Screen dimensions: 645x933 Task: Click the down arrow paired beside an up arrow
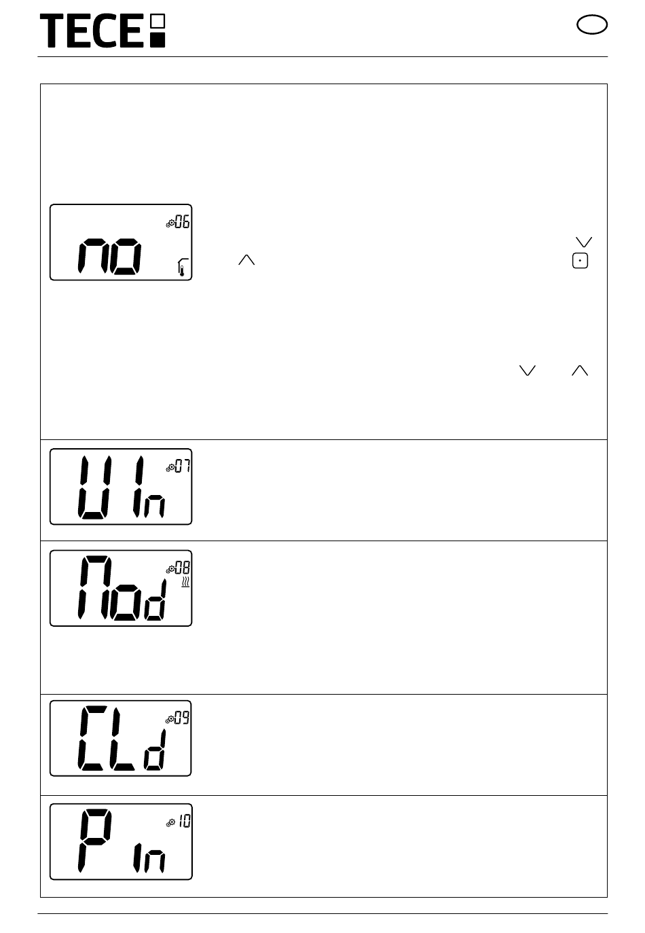pyautogui.click(x=528, y=370)
